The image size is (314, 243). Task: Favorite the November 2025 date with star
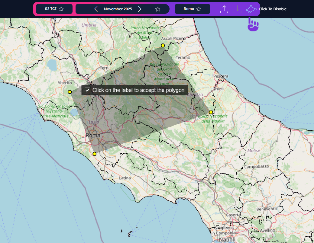(x=158, y=9)
